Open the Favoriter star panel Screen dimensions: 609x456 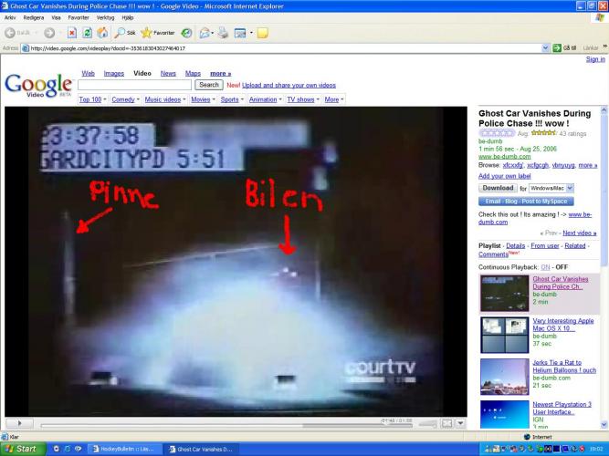tap(158, 33)
